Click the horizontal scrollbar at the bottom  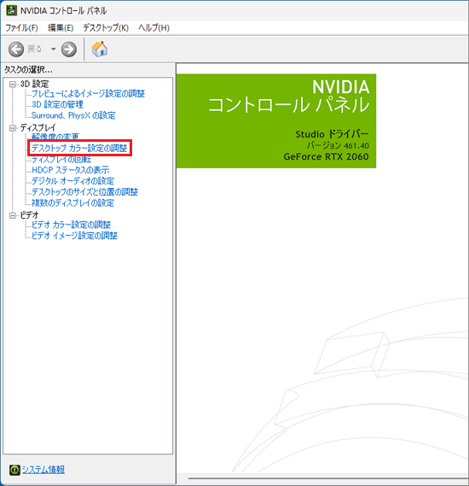coord(328,478)
